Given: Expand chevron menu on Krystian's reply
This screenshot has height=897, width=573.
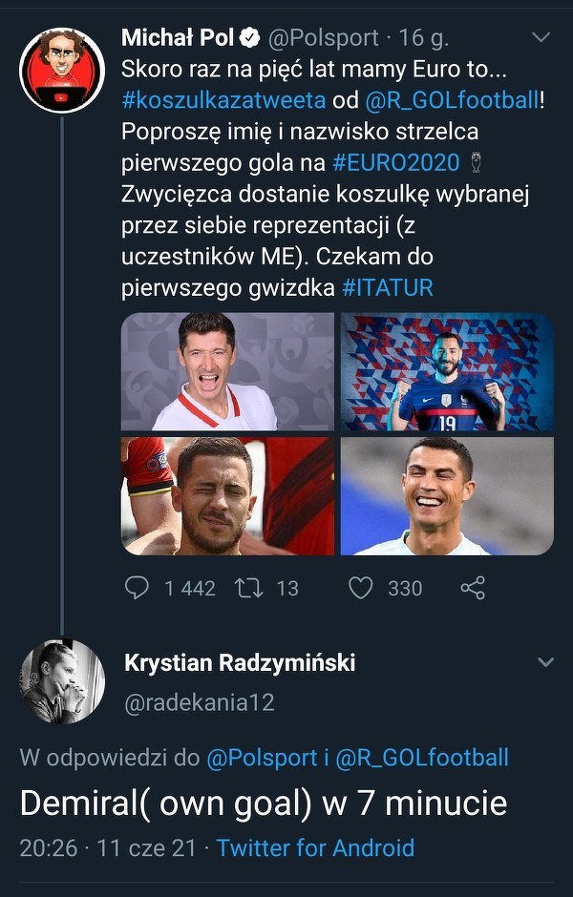Looking at the screenshot, I should 545,662.
